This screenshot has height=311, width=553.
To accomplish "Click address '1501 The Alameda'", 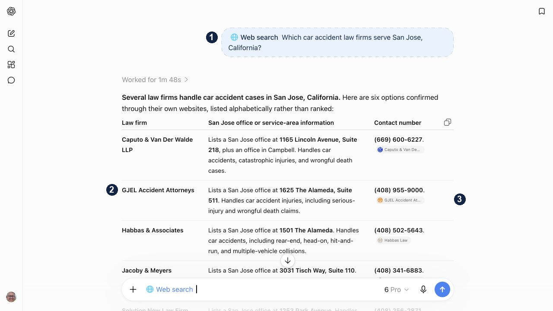I will 306,230.
